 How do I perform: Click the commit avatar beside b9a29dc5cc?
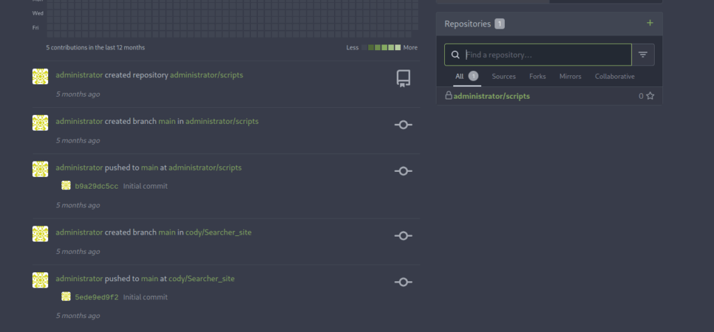tap(66, 186)
